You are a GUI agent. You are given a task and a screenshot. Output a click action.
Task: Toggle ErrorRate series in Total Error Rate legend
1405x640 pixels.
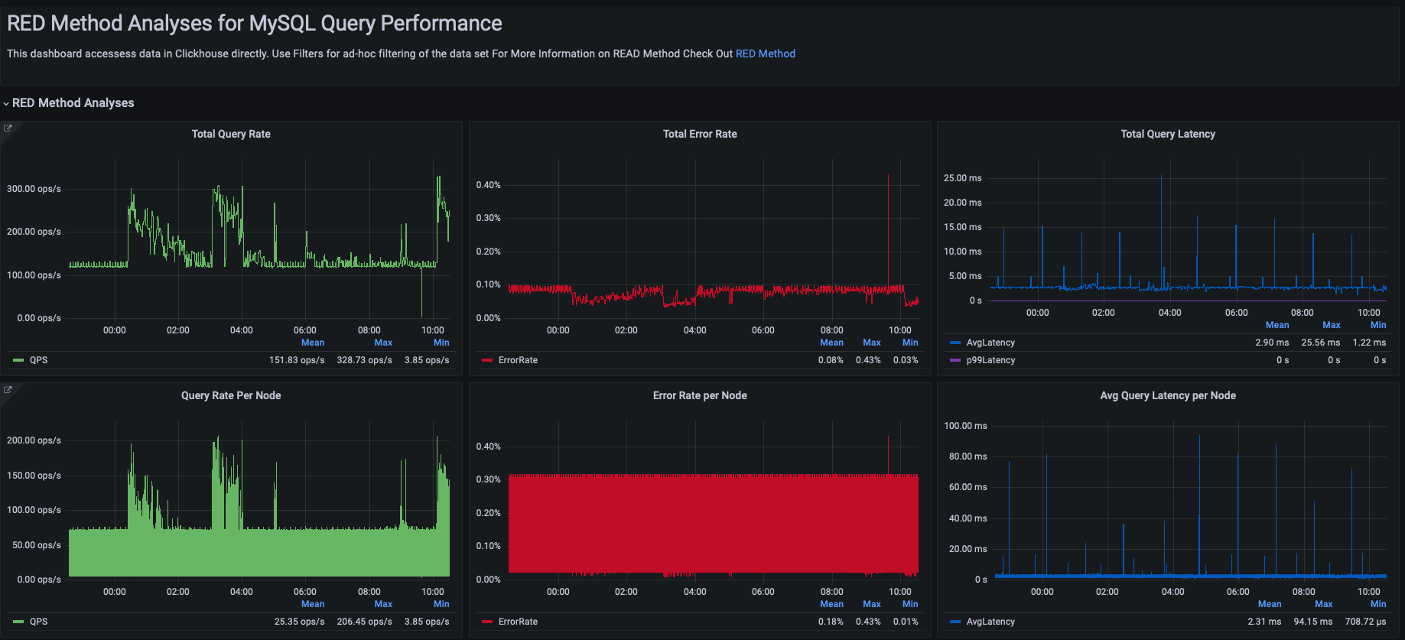(x=518, y=360)
